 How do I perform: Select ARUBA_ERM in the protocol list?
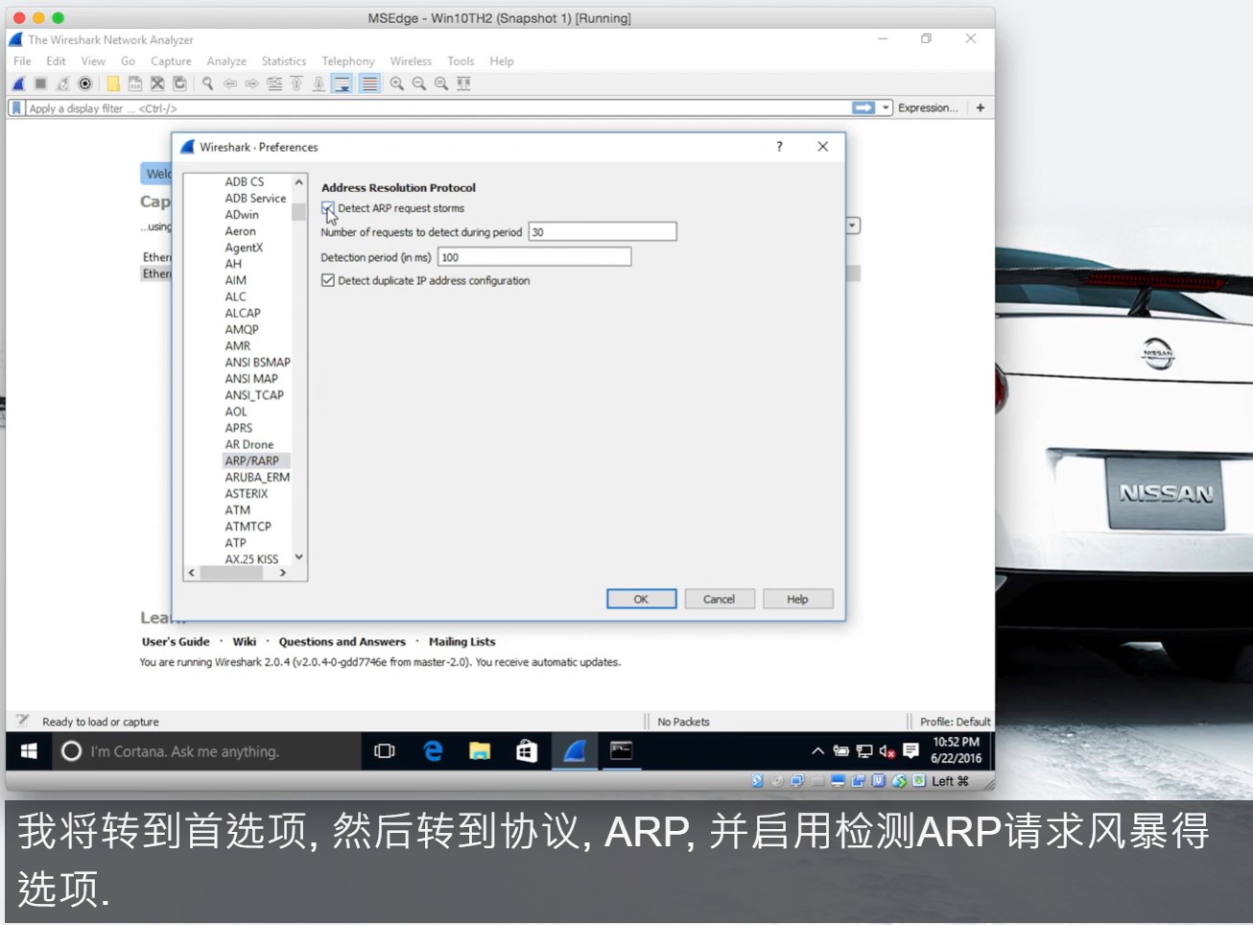[x=256, y=478]
